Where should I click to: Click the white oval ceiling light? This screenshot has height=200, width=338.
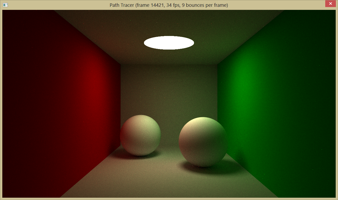pos(169,43)
